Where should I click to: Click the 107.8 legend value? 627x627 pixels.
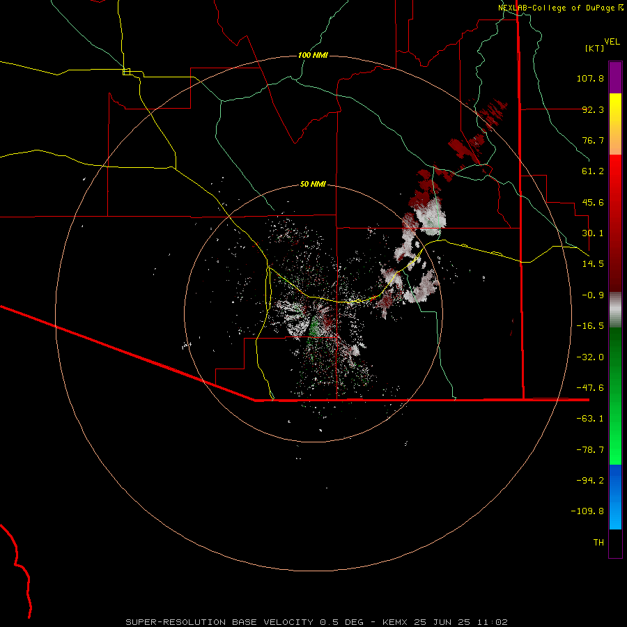590,78
